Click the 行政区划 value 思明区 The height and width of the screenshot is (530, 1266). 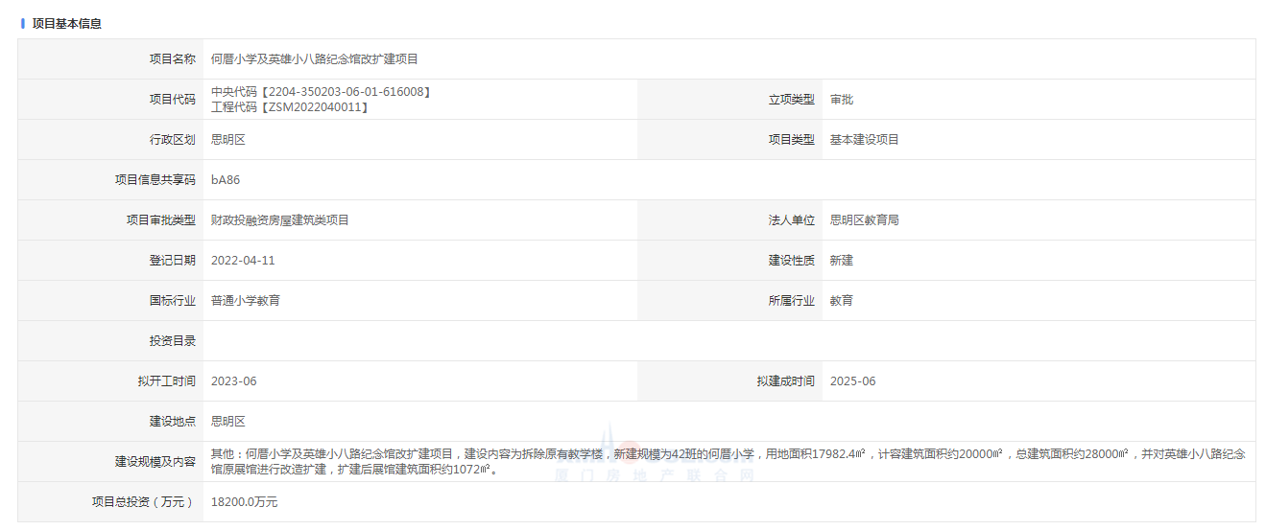[228, 140]
